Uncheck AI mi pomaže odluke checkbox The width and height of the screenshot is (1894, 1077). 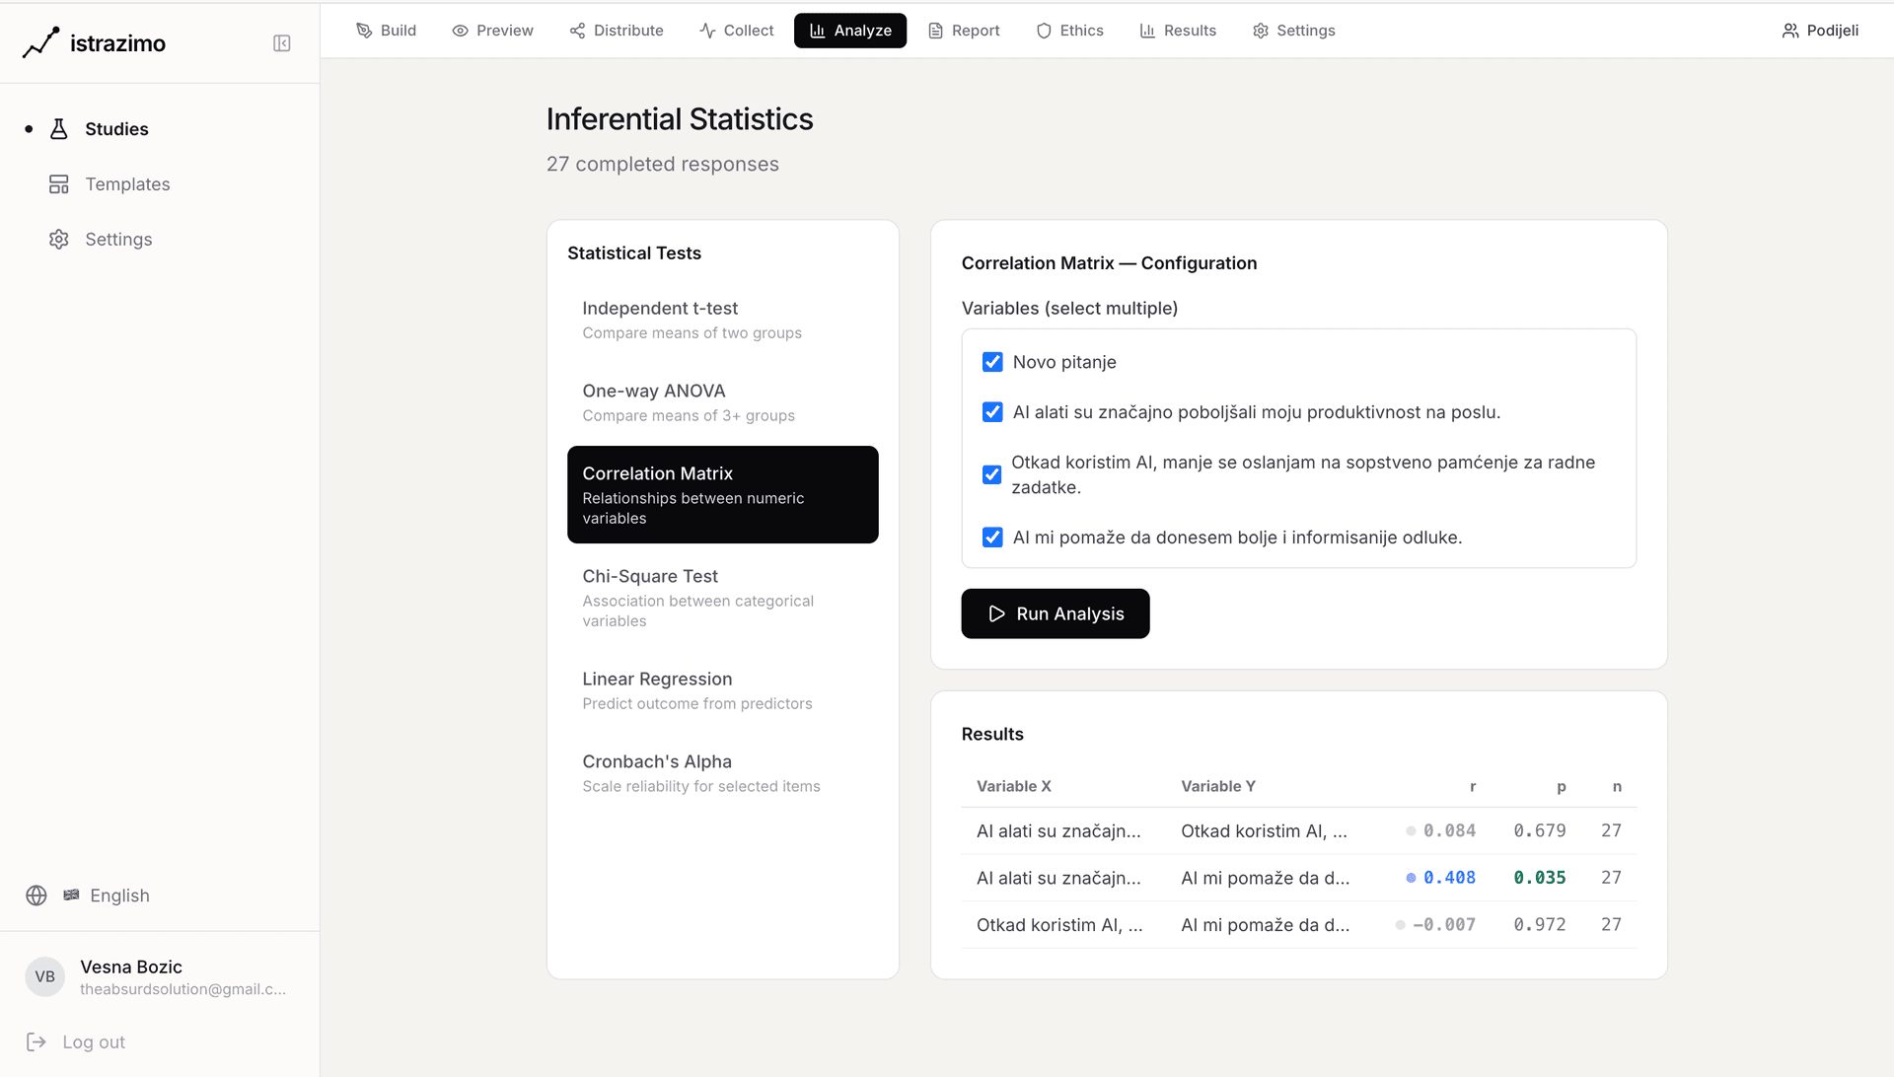point(992,538)
